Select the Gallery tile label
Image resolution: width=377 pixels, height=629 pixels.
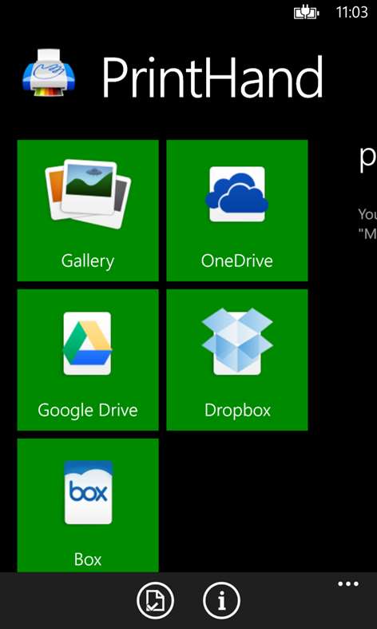pos(87,261)
